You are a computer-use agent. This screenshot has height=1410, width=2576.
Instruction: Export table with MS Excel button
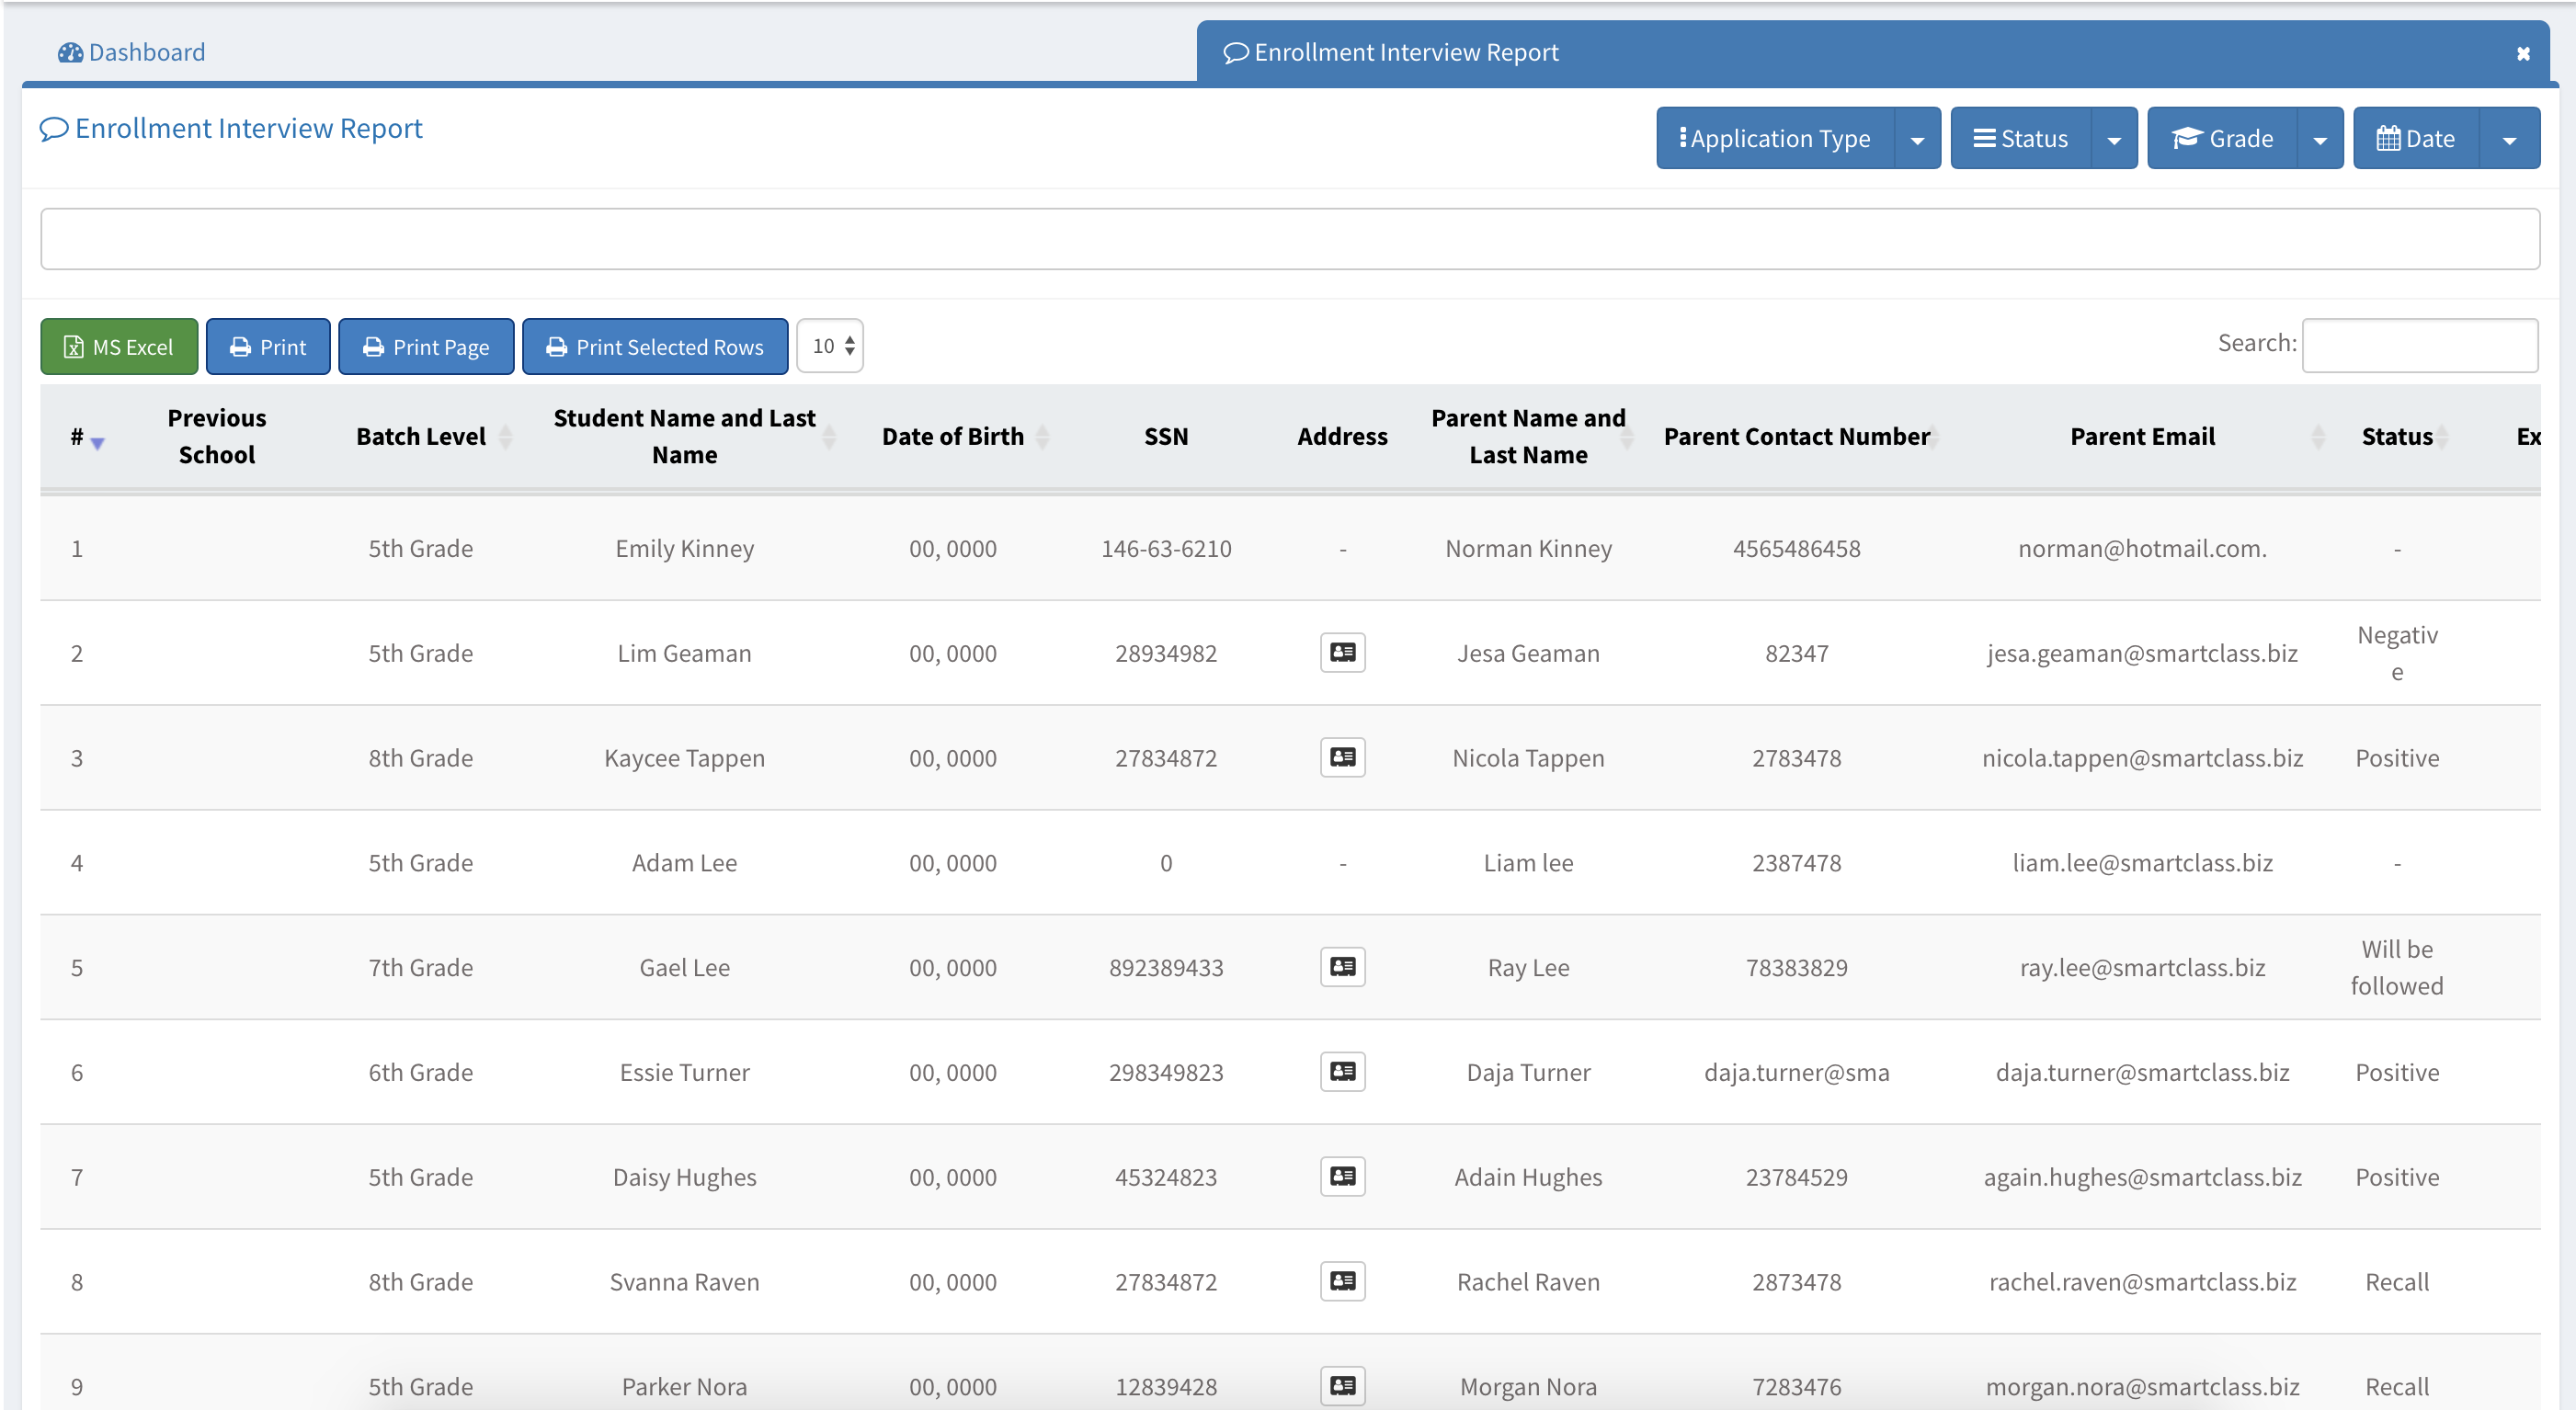tap(119, 347)
